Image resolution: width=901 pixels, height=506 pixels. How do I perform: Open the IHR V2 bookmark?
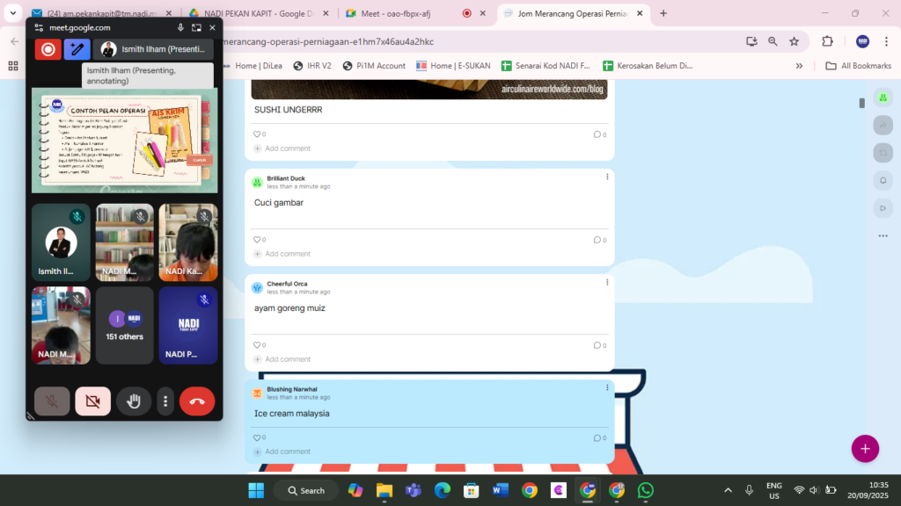click(312, 66)
